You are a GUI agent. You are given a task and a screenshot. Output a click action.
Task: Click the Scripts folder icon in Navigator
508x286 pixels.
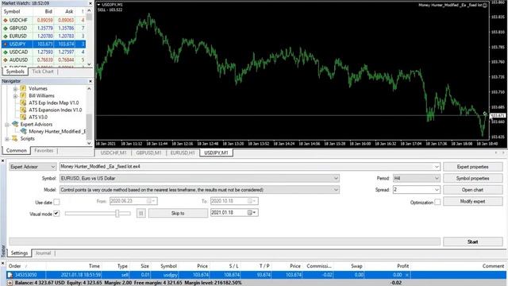[x=15, y=138]
